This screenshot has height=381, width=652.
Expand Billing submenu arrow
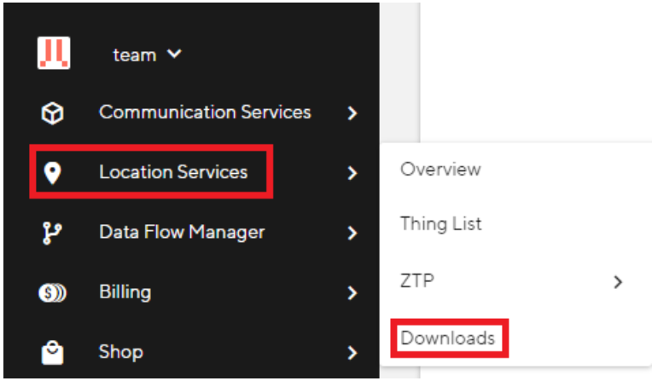click(x=352, y=293)
